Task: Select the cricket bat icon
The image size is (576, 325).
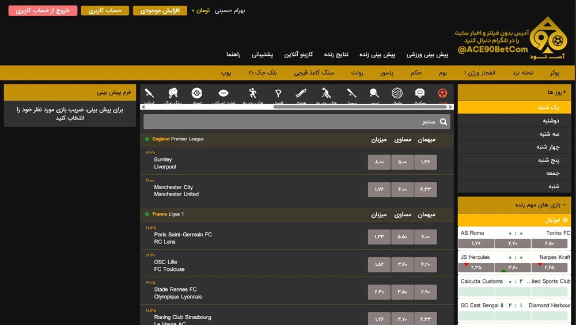Action: click(149, 93)
